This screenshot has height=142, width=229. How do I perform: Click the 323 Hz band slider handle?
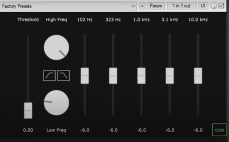[113, 76]
